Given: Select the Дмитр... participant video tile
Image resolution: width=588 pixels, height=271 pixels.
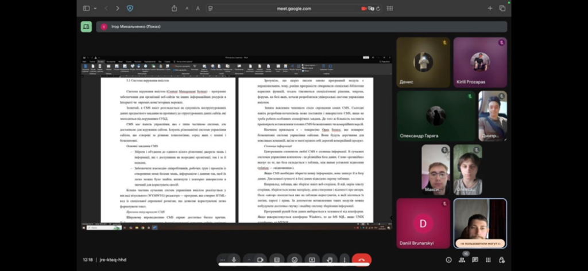Looking at the screenshot, I should (493, 116).
